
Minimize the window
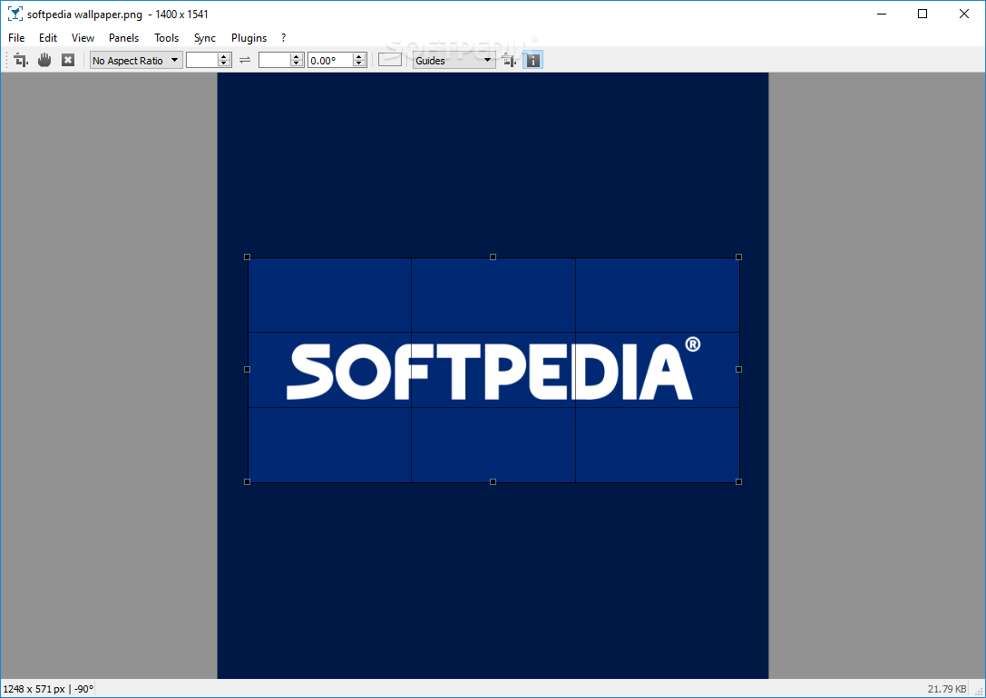click(882, 14)
